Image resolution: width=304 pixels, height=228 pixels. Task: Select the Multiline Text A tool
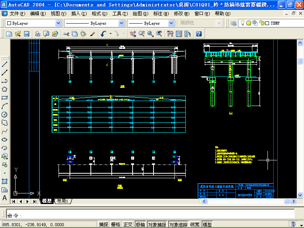5,198
